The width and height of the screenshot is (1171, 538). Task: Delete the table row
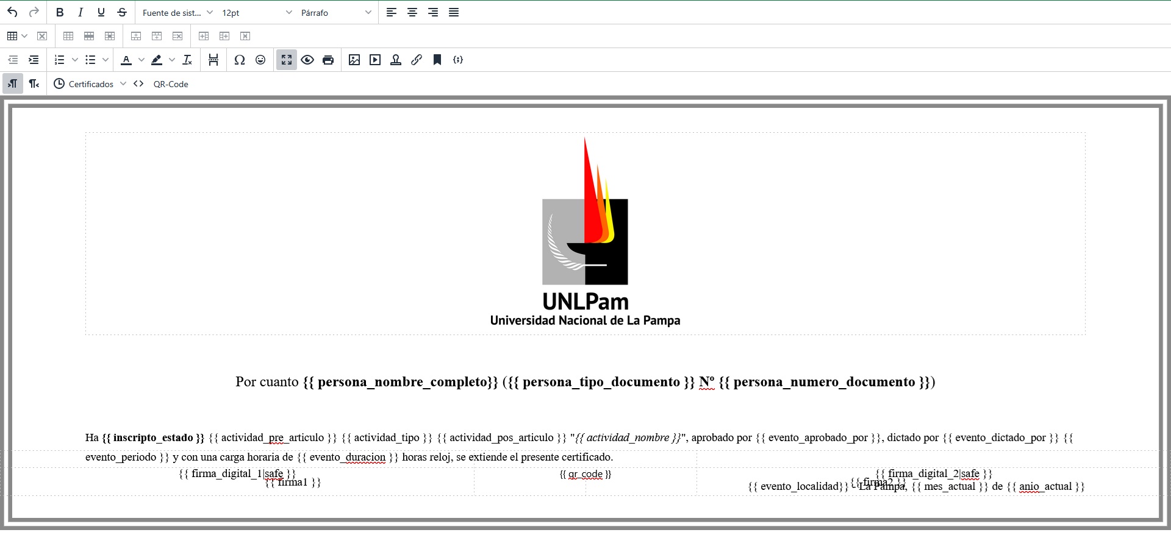(177, 36)
